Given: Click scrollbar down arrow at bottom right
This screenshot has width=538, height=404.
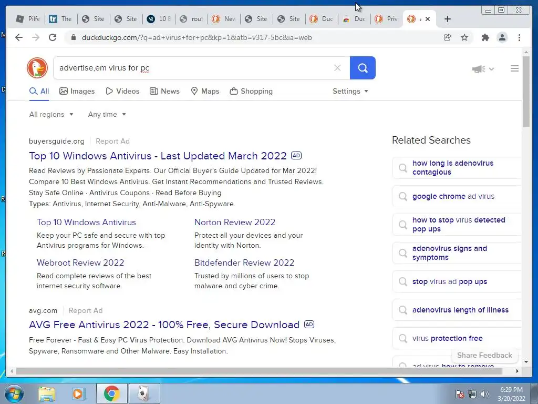Looking at the screenshot, I should pyautogui.click(x=526, y=362).
